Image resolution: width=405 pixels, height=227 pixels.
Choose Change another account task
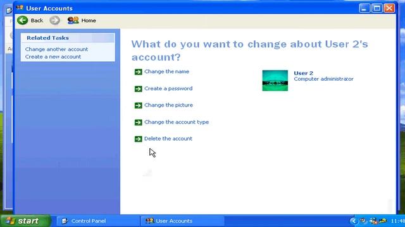click(56, 49)
